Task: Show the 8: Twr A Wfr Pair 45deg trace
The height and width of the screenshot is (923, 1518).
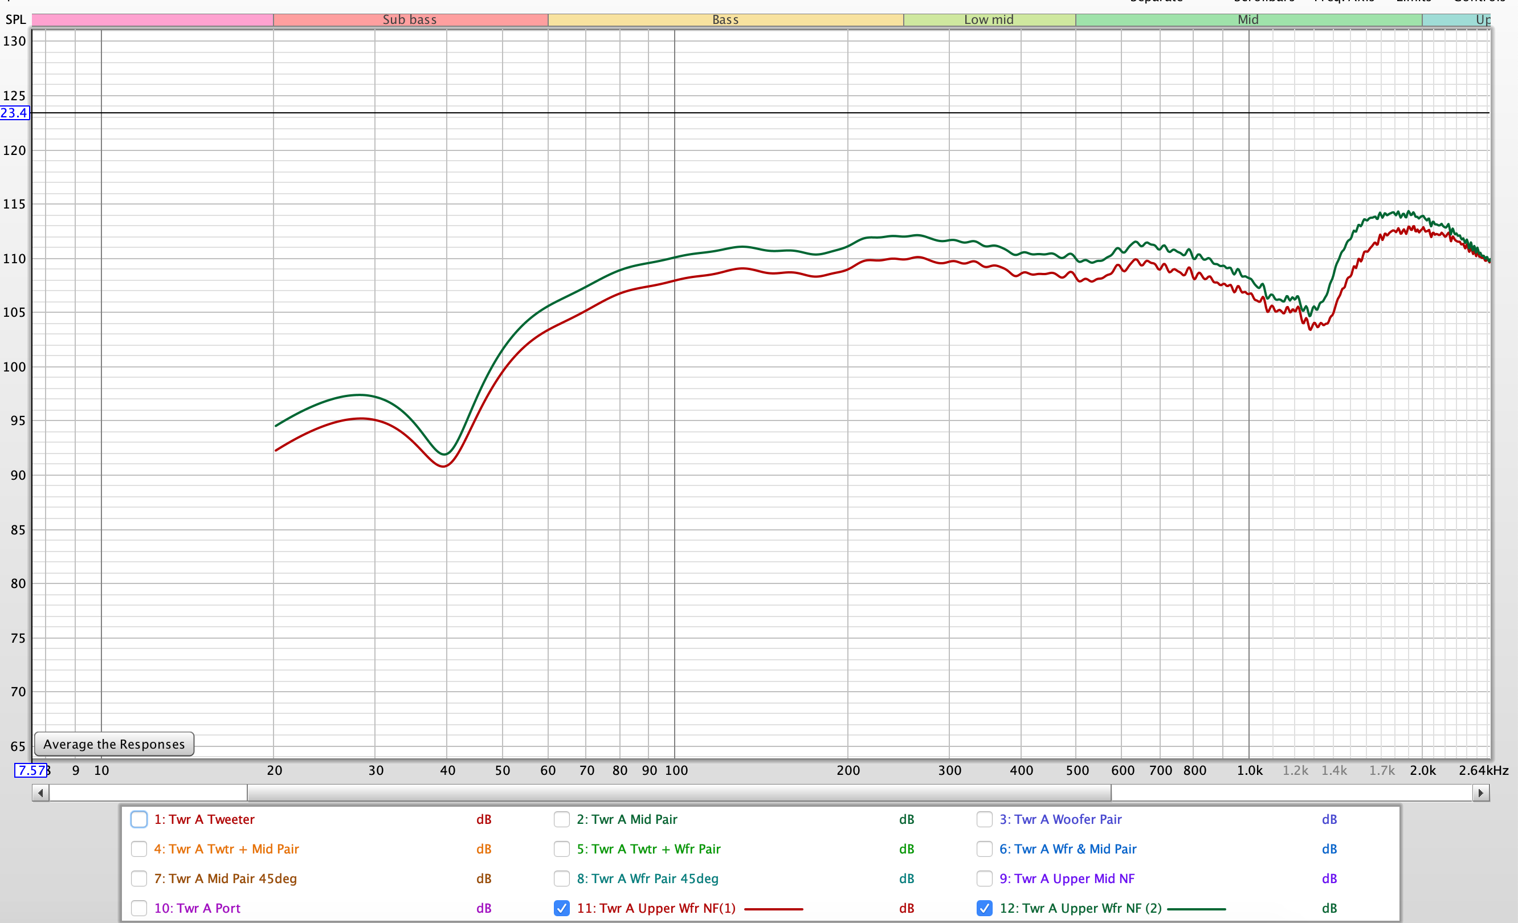Action: pyautogui.click(x=561, y=878)
